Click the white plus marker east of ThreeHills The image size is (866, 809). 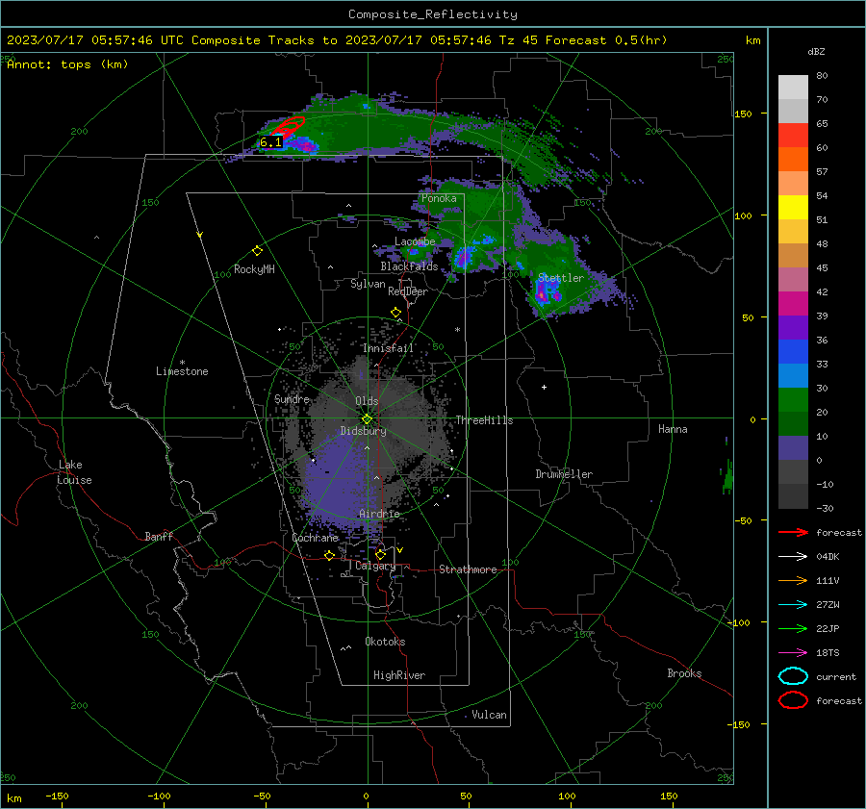544,387
